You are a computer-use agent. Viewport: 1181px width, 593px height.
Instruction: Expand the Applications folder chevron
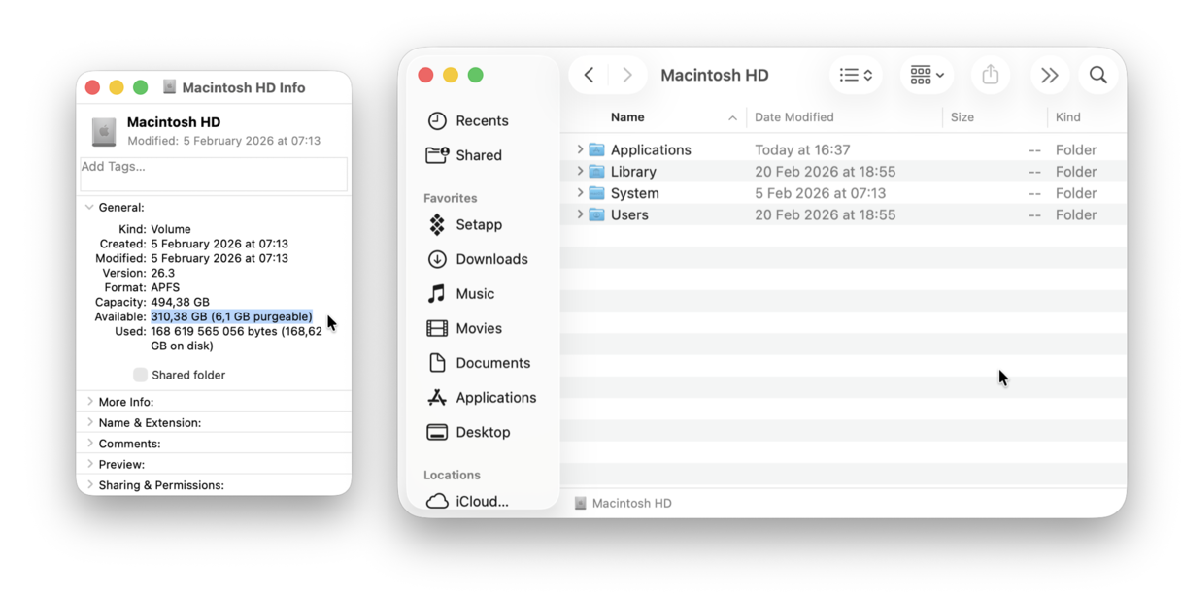click(x=580, y=149)
